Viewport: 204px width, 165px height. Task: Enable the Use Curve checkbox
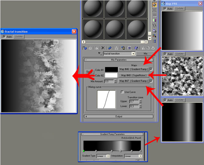coord(122,92)
